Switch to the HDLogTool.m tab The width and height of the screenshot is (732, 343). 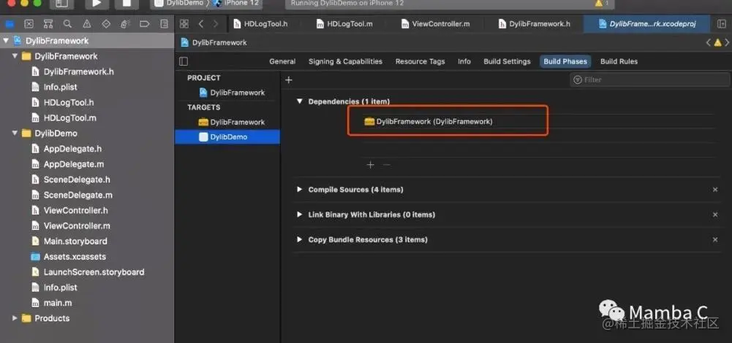pos(344,24)
